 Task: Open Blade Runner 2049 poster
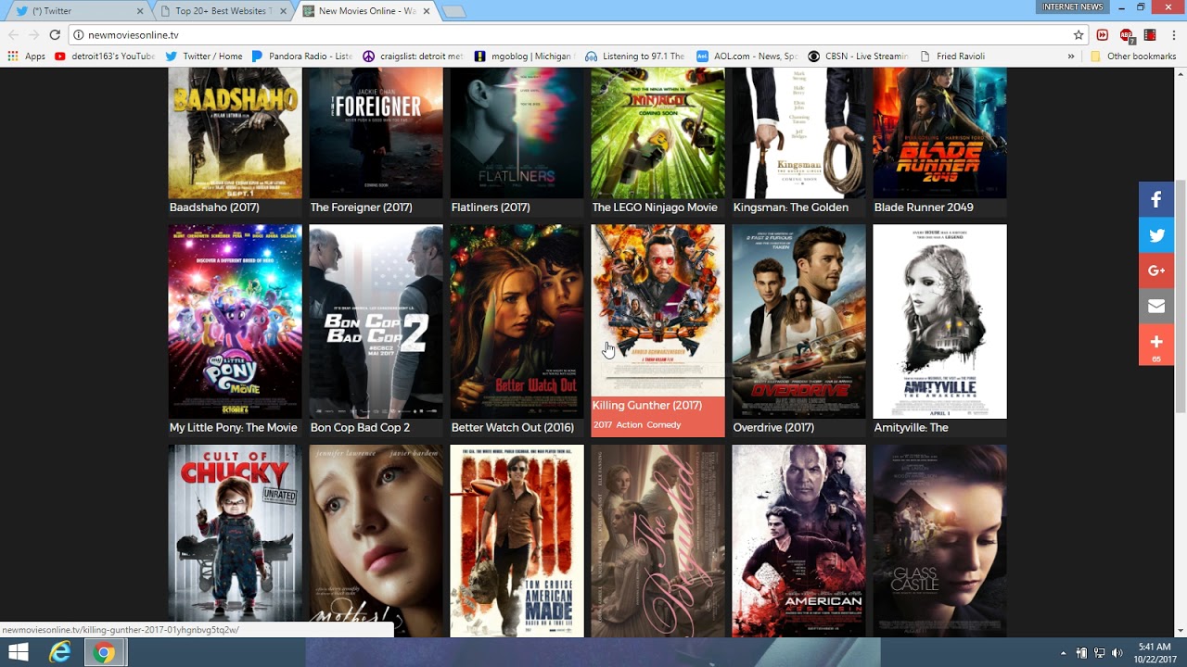coord(939,132)
